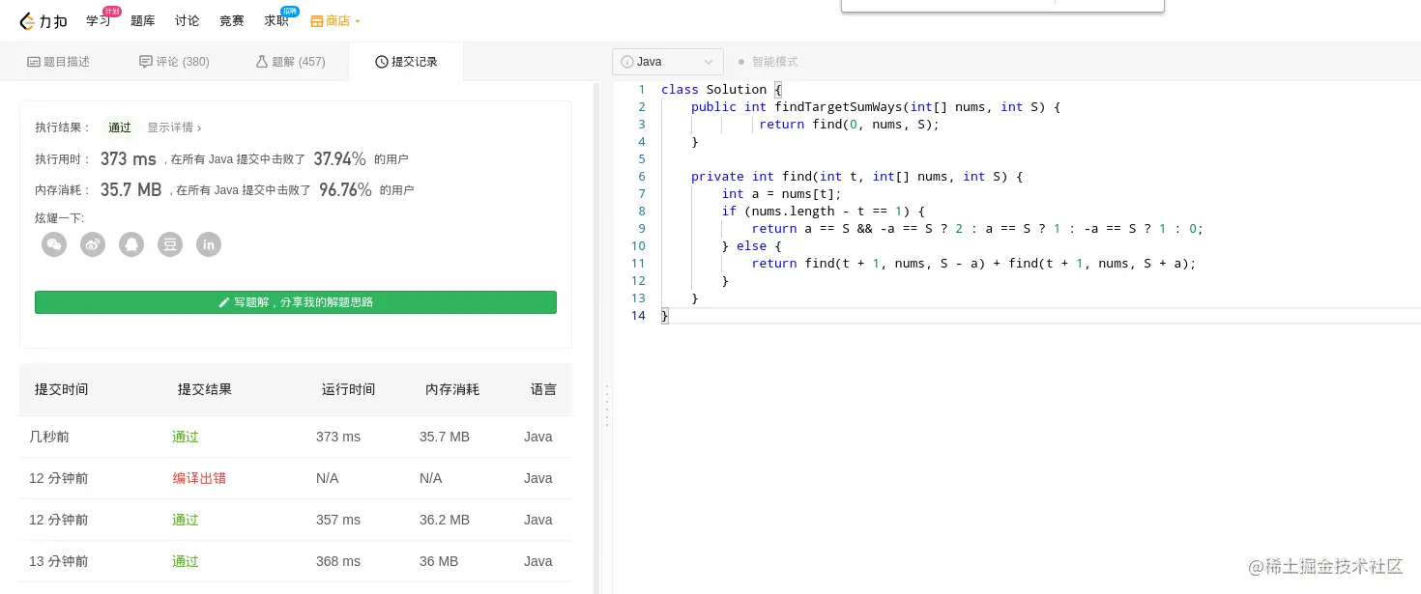1421x594 pixels.
Task: Click line number 6 in editor
Action: pyautogui.click(x=642, y=177)
